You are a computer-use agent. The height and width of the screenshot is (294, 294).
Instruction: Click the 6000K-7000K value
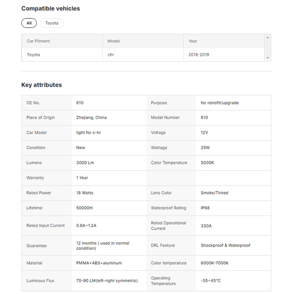[215, 263]
